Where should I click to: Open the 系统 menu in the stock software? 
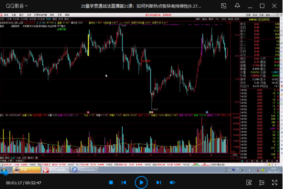[x=6, y=15]
